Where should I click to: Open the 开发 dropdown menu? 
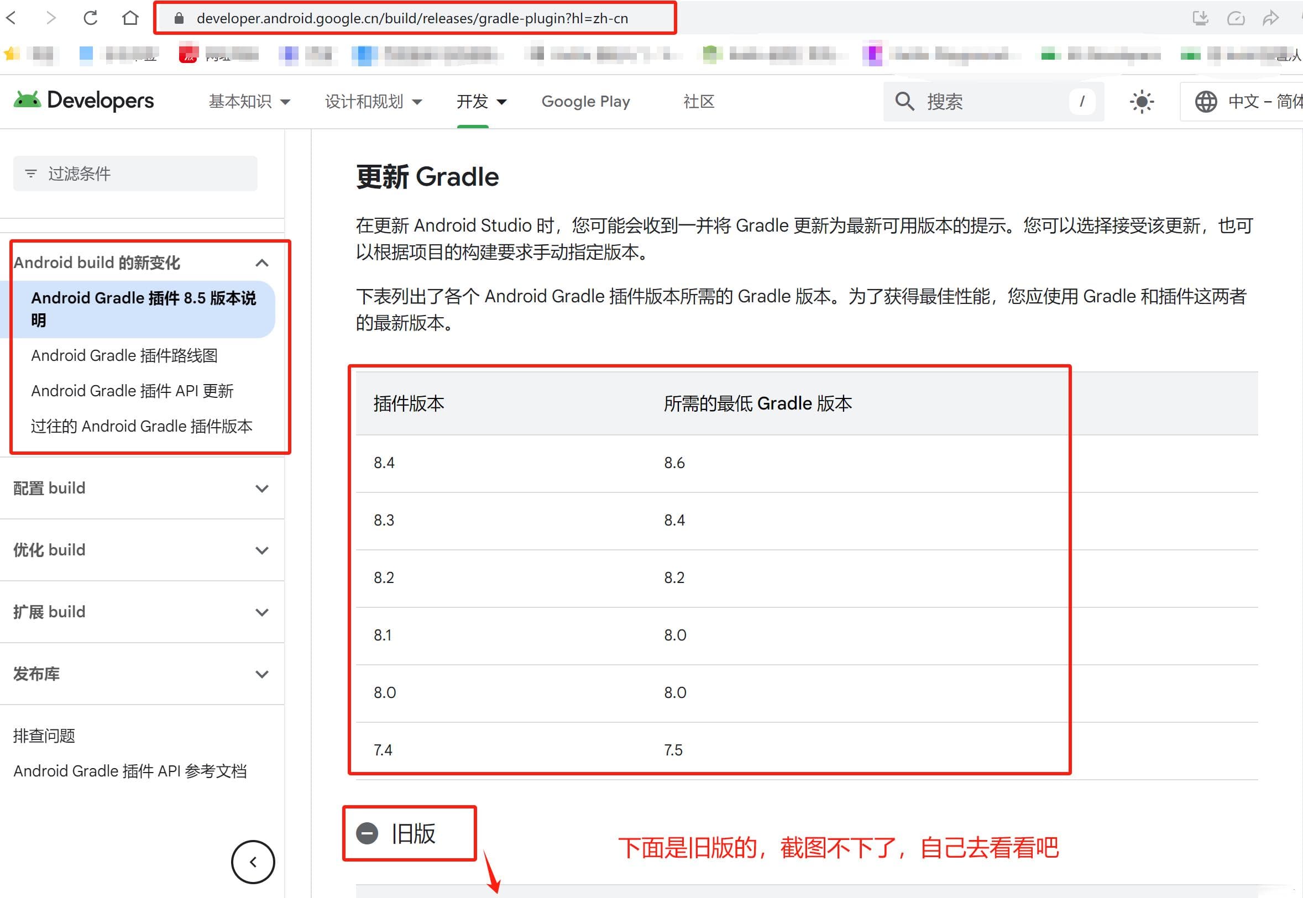click(482, 101)
